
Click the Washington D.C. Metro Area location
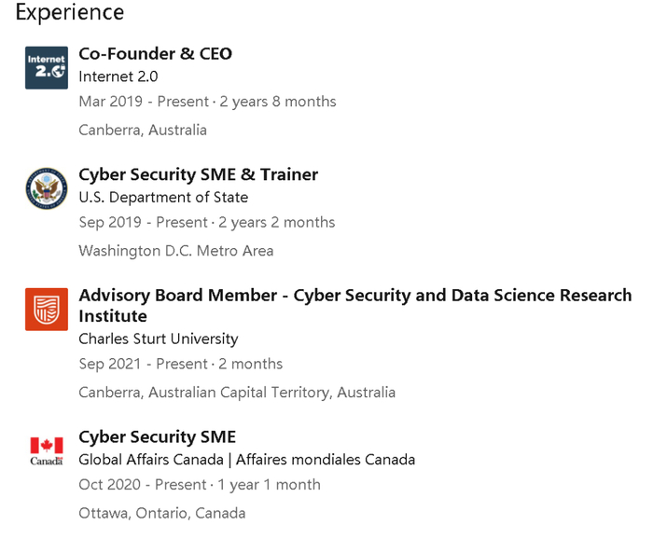(175, 251)
